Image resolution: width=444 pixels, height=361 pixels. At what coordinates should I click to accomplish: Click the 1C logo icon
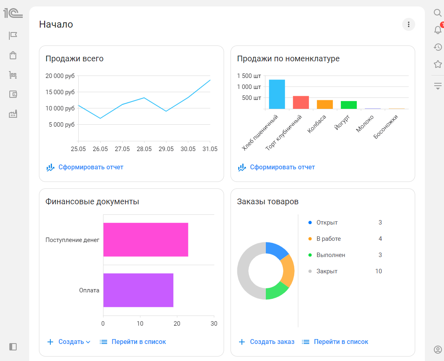coord(13,13)
